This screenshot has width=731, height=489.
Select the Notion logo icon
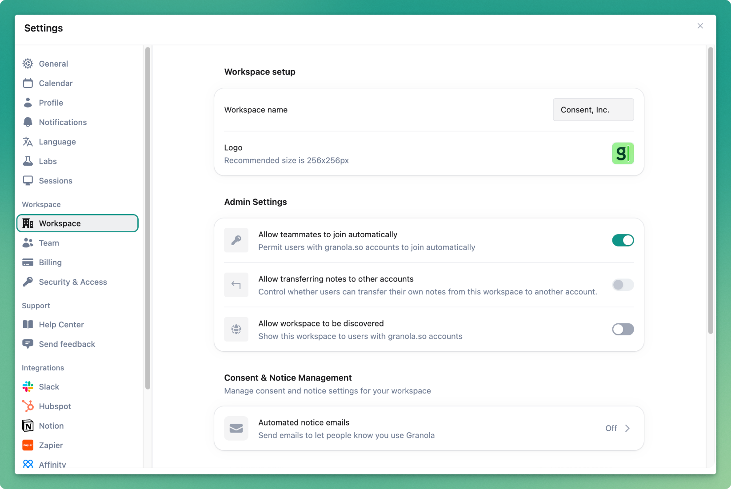tap(28, 426)
